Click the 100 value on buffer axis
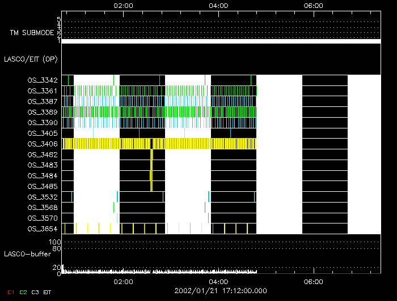The height and width of the screenshot is (301, 397). tap(56, 242)
